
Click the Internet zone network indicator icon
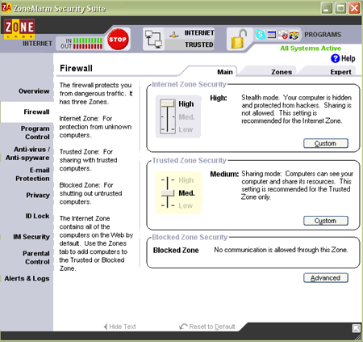[174, 34]
